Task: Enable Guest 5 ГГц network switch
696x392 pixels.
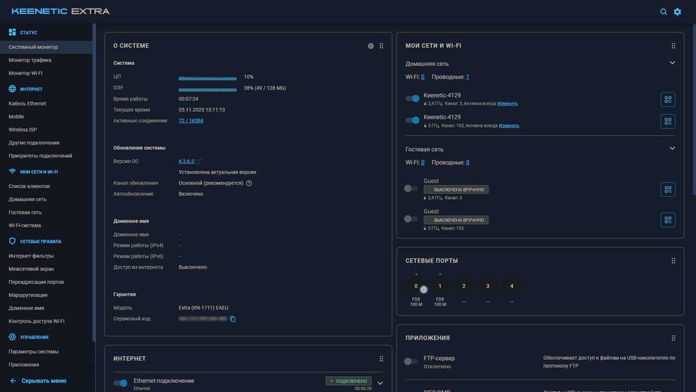Action: [411, 219]
